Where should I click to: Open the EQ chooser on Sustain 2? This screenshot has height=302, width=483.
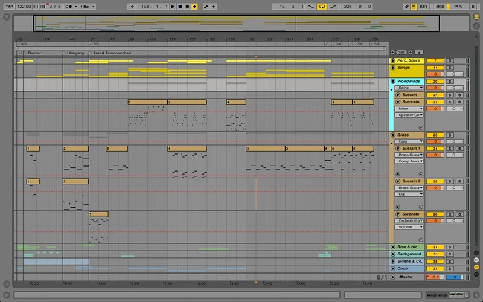(409, 194)
